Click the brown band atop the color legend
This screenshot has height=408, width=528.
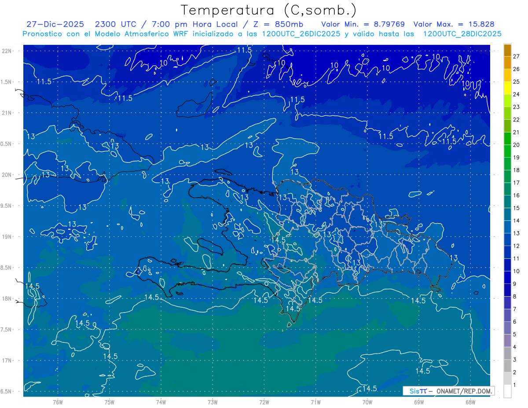tap(507, 50)
